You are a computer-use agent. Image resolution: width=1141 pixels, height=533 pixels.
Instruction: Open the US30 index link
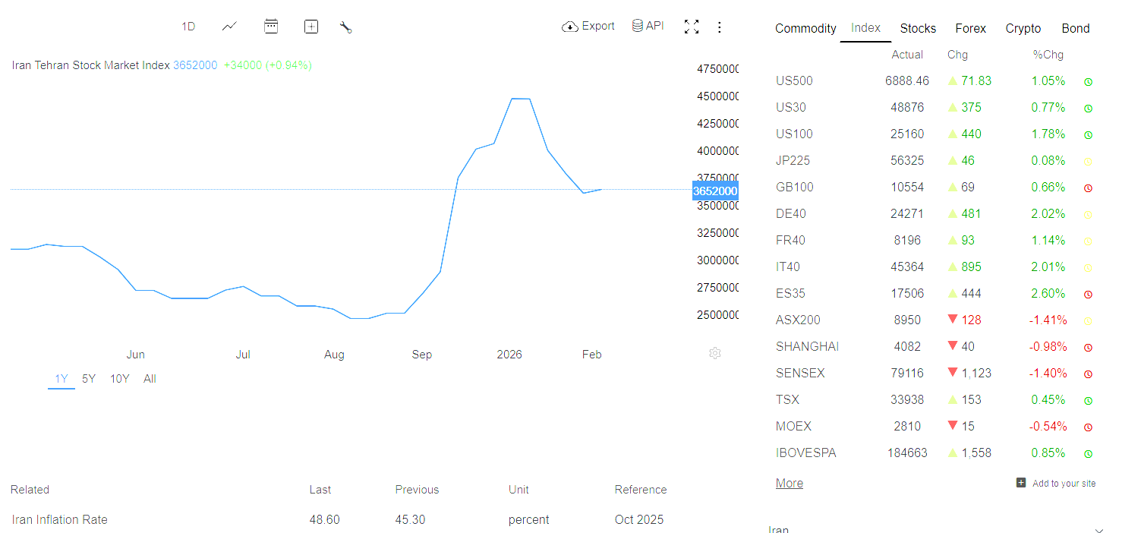(x=791, y=107)
